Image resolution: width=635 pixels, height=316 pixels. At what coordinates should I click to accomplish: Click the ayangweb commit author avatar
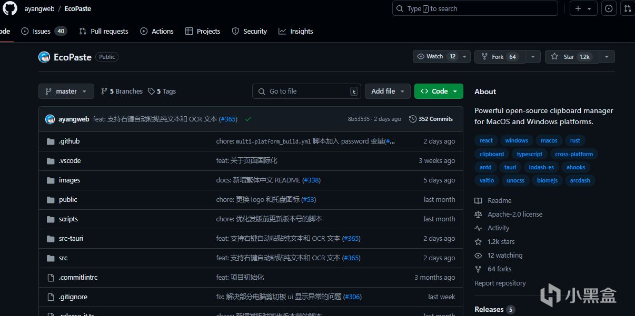(x=50, y=119)
